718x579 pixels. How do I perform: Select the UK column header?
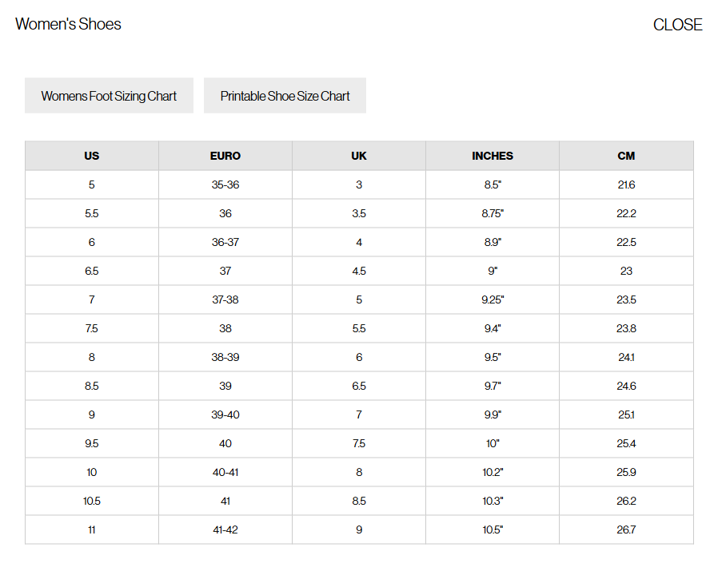(359, 156)
